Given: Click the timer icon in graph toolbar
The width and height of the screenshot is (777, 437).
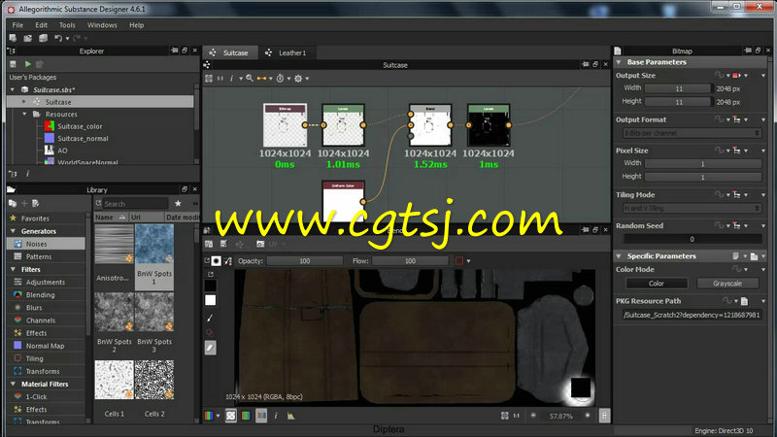Looking at the screenshot, I should pyautogui.click(x=280, y=79).
